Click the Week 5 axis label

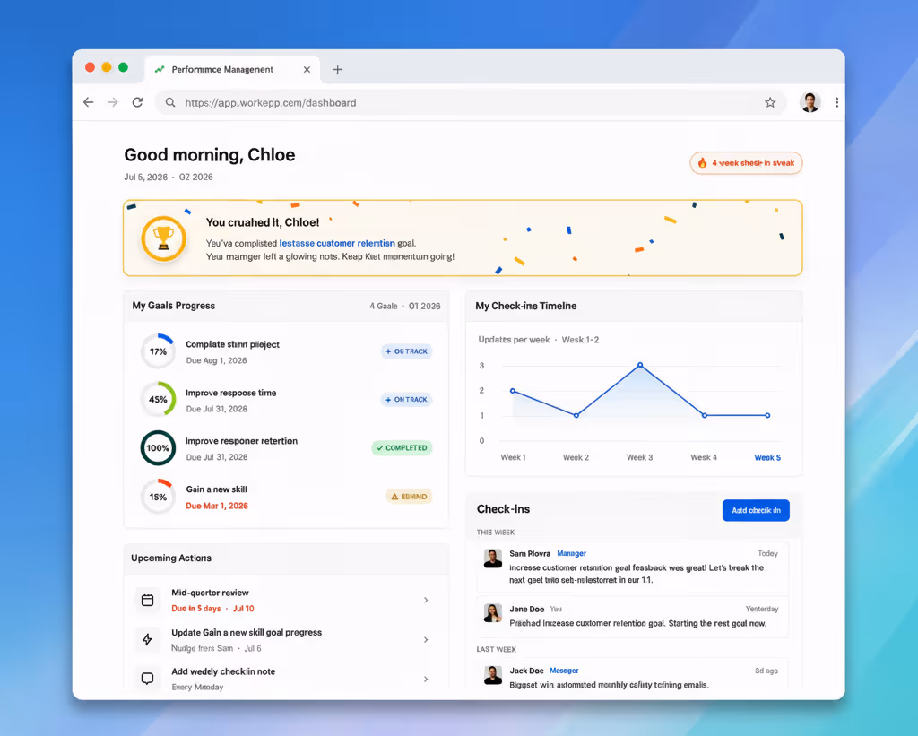pyautogui.click(x=767, y=457)
